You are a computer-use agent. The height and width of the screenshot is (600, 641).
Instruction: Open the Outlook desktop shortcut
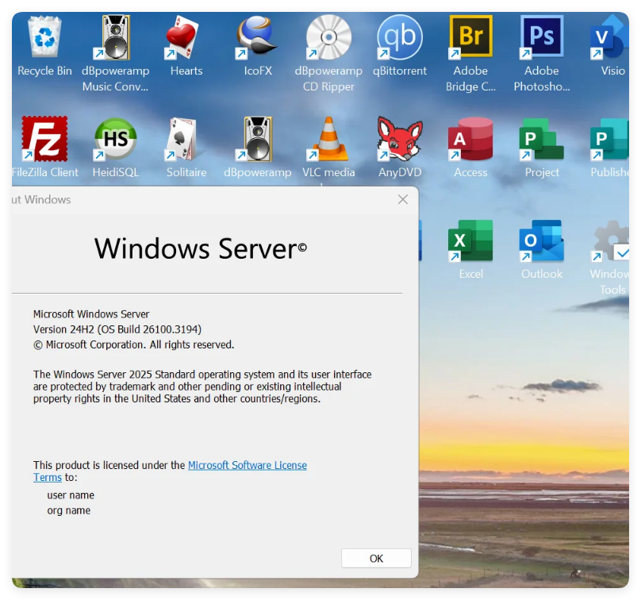542,241
